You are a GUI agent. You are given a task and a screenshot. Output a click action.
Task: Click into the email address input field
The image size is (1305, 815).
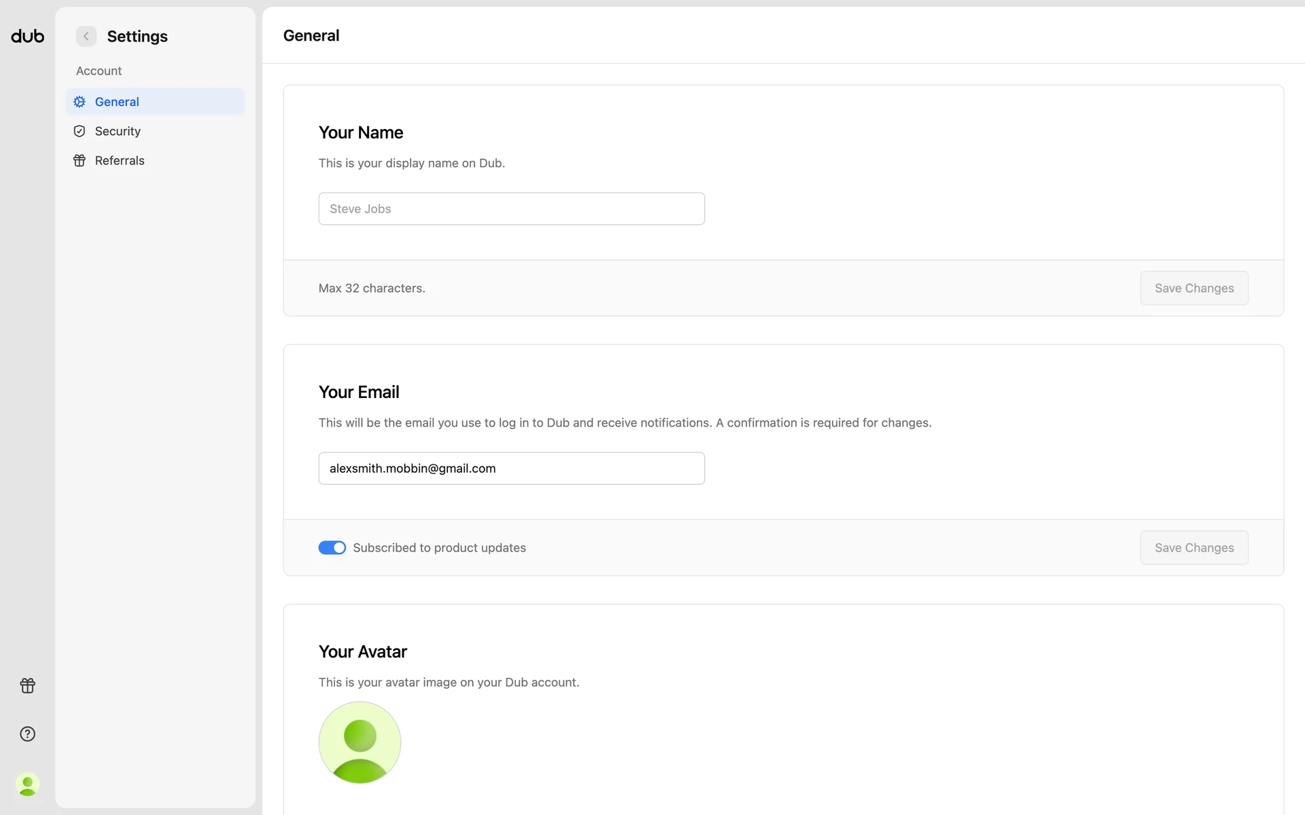tap(511, 468)
